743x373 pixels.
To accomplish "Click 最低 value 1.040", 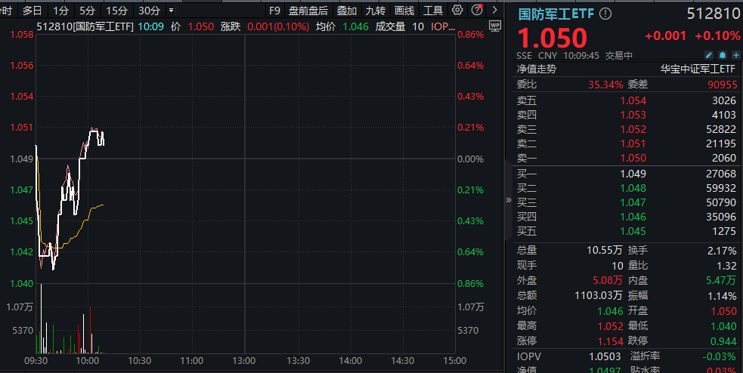I will coord(723,326).
